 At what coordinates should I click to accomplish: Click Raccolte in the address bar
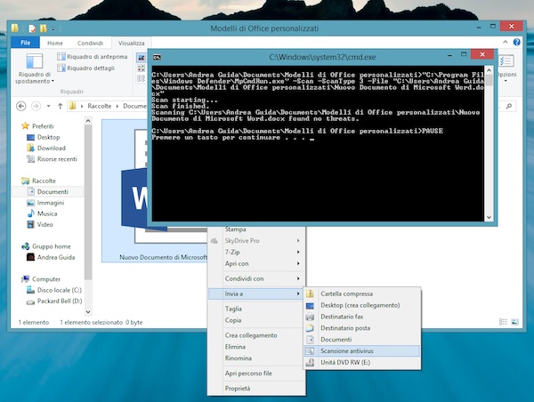point(100,106)
